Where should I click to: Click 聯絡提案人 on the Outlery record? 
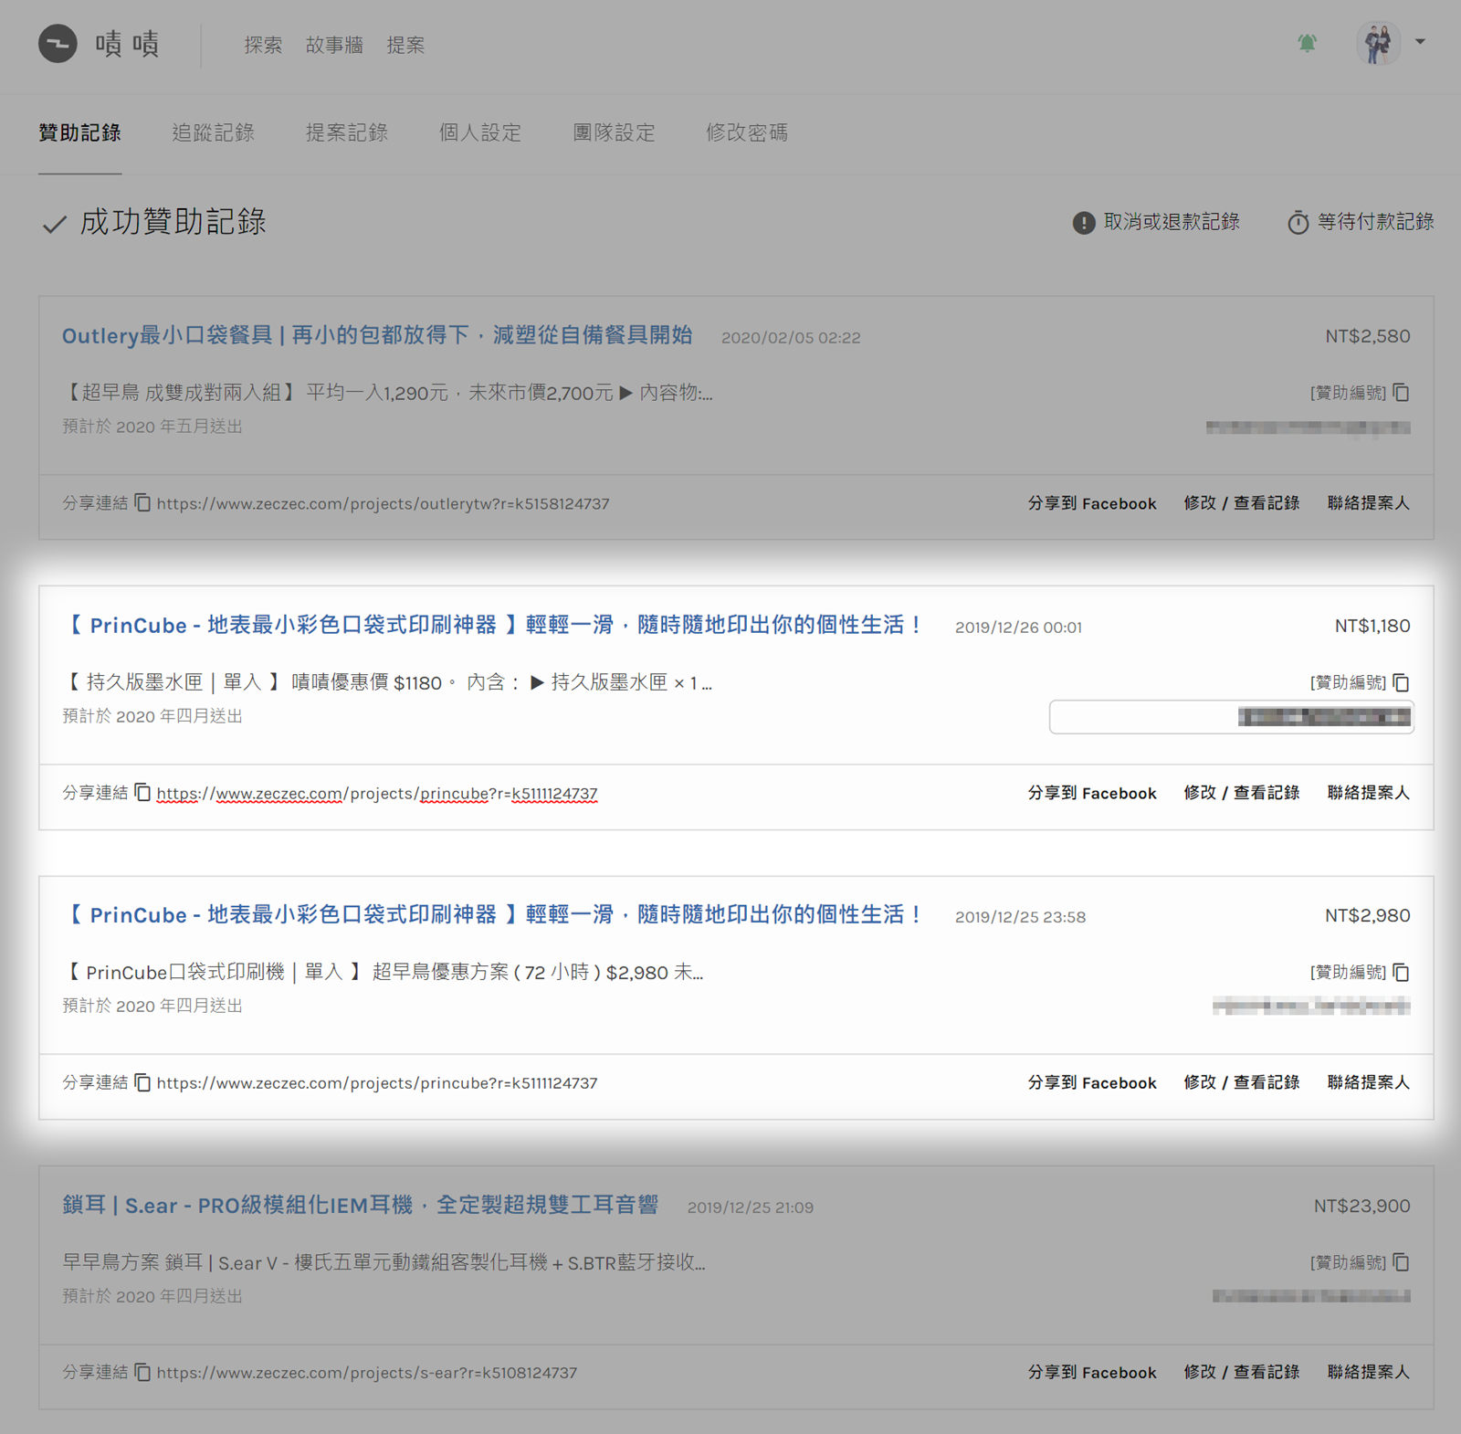pyautogui.click(x=1368, y=503)
